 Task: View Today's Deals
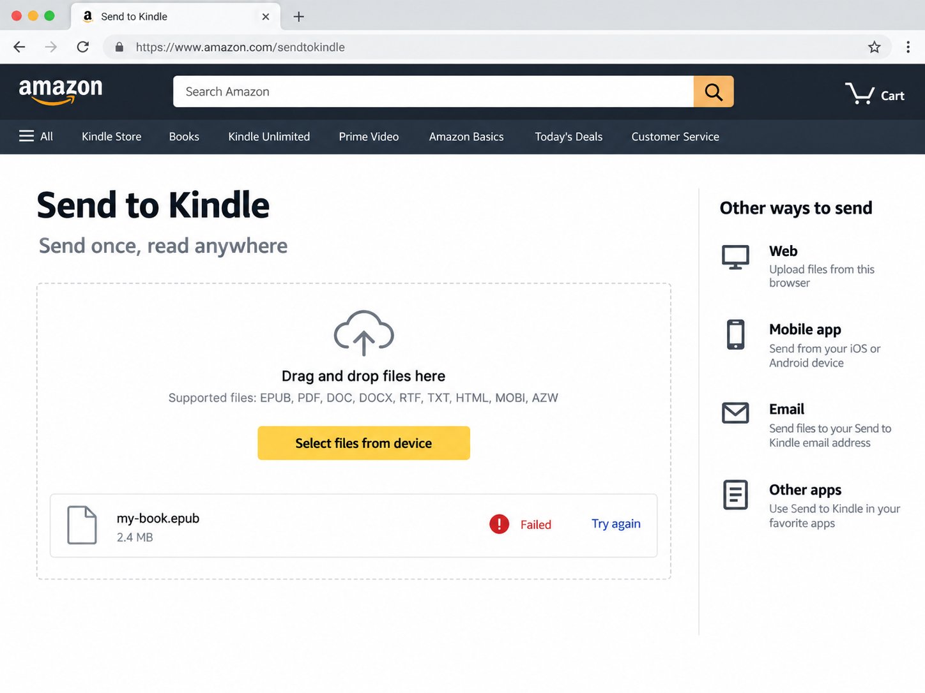pyautogui.click(x=569, y=137)
